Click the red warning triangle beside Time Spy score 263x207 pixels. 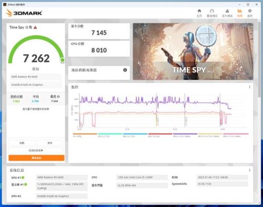click(35, 27)
